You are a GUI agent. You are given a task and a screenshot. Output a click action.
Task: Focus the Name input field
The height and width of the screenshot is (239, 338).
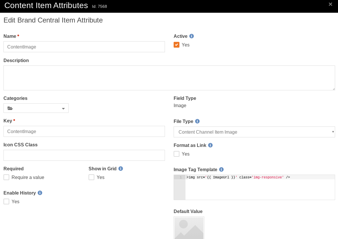(x=84, y=47)
